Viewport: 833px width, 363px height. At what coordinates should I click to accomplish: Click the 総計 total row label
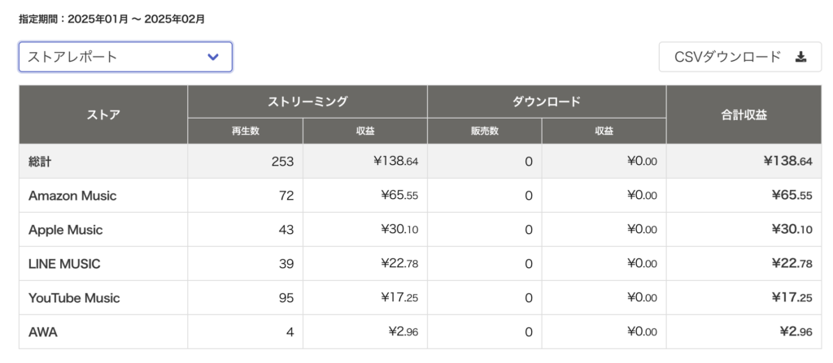pos(40,162)
